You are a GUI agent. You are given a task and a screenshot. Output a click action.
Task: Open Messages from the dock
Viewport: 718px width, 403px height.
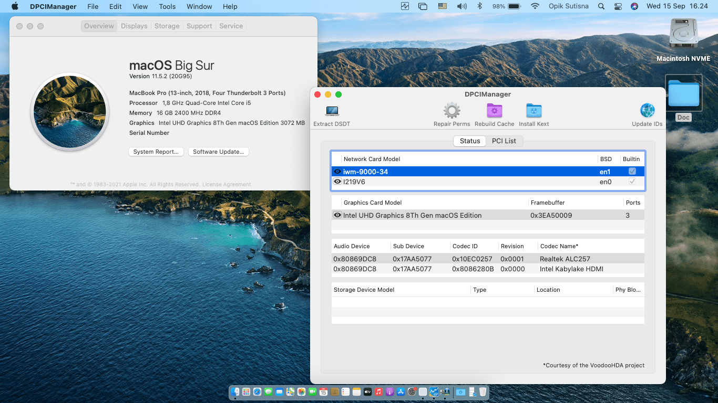tap(268, 391)
